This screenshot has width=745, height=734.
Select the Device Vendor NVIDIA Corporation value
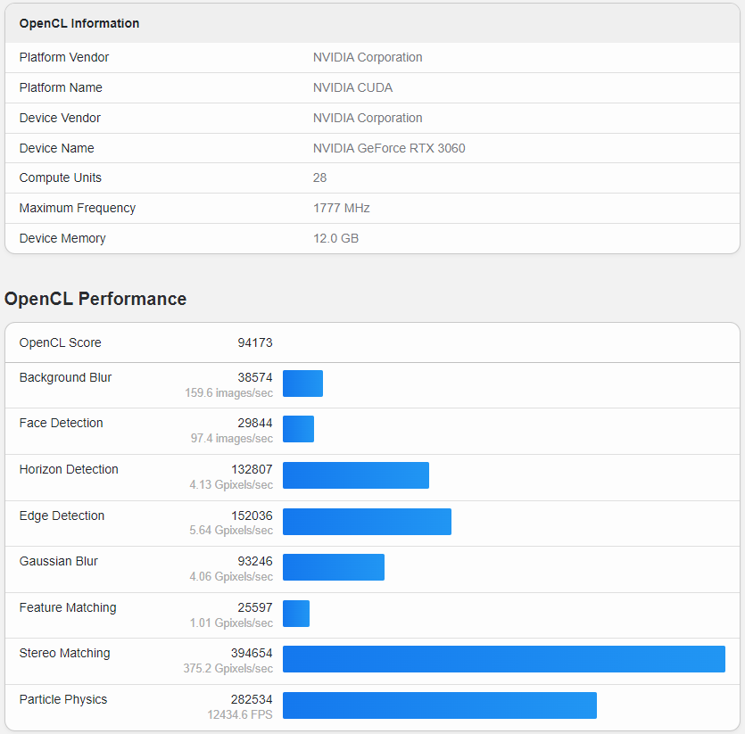368,118
